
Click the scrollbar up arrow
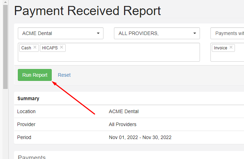[x=5, y=2]
